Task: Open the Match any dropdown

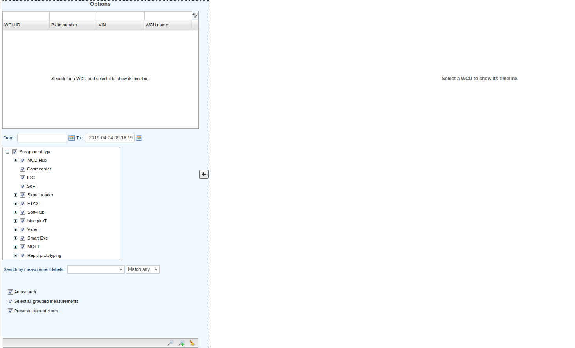Action: [x=143, y=269]
